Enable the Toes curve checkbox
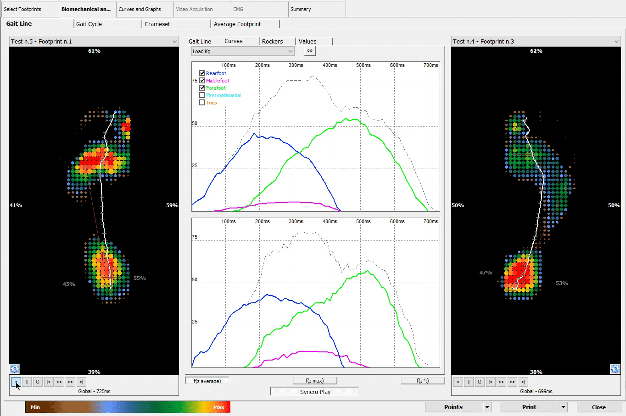This screenshot has height=416, width=626. click(202, 102)
